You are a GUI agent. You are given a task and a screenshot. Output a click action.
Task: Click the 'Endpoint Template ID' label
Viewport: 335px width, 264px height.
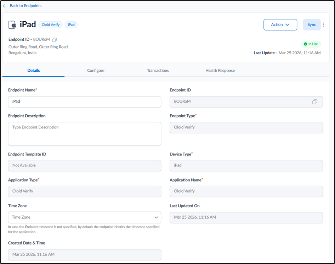click(27, 154)
